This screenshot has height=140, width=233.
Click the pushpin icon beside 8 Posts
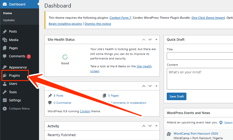coord(50,96)
